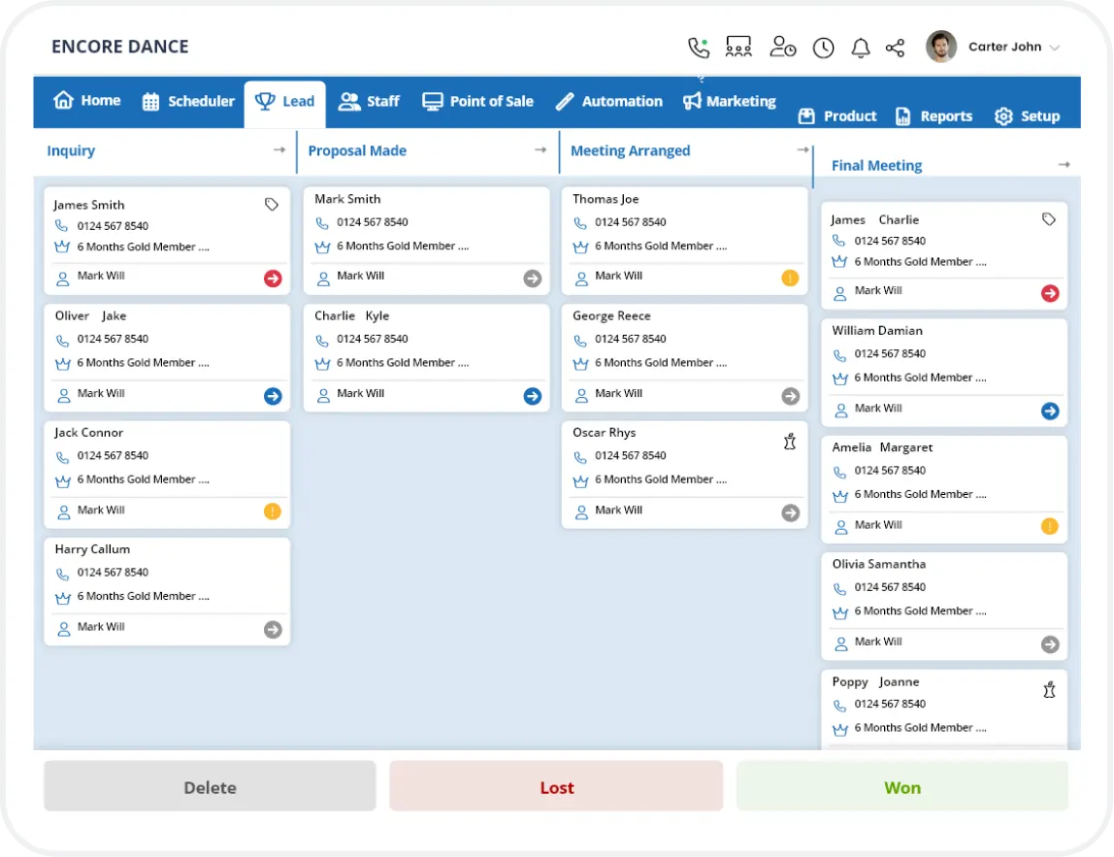Click the Meeting Arranged column arrow
This screenshot has height=857, width=1114.
coord(803,149)
